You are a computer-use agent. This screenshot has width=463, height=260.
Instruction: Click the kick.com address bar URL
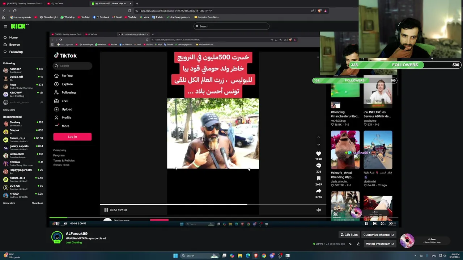pos(176,11)
